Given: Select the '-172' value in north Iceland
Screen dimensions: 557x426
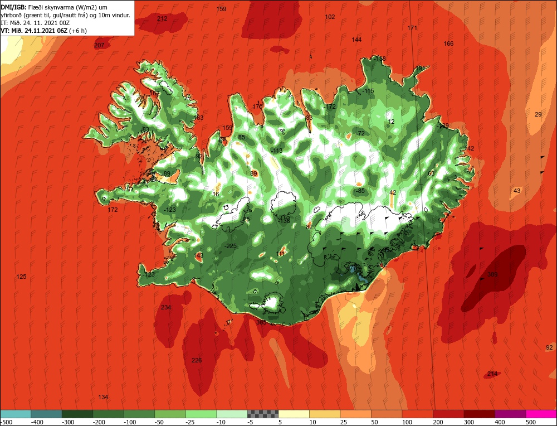Looking at the screenshot, I should pos(330,106).
